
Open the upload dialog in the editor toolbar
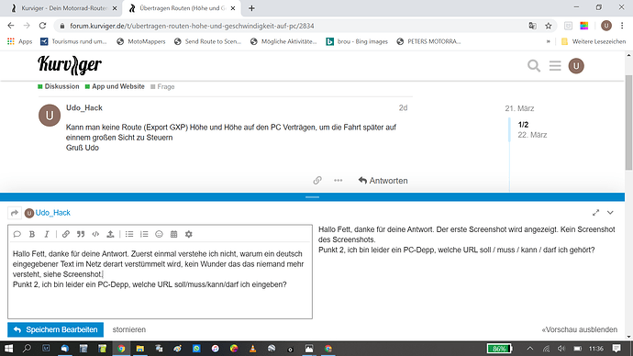pos(110,234)
